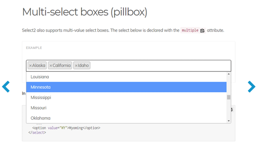Click the Idaho pill label
The width and height of the screenshot is (258, 155).
click(83, 66)
